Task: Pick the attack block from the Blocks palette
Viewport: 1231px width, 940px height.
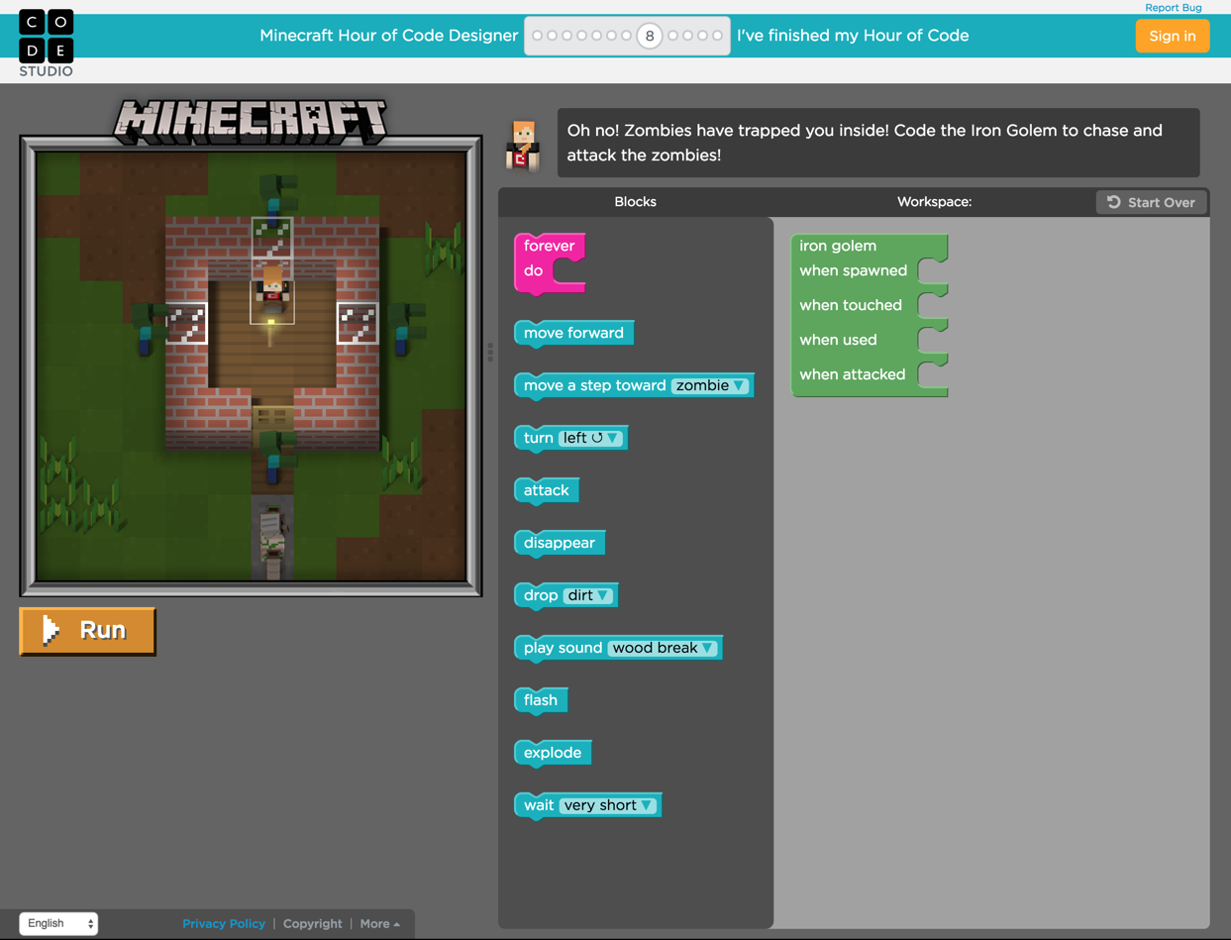Action: (x=546, y=489)
